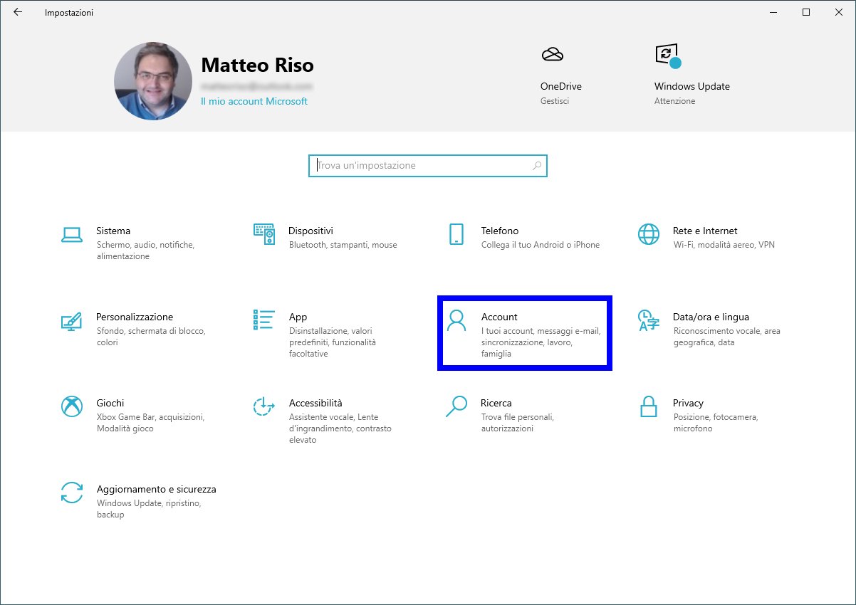Viewport: 856px width, 605px height.
Task: Select the Data/ora e lingua title
Action: (711, 317)
